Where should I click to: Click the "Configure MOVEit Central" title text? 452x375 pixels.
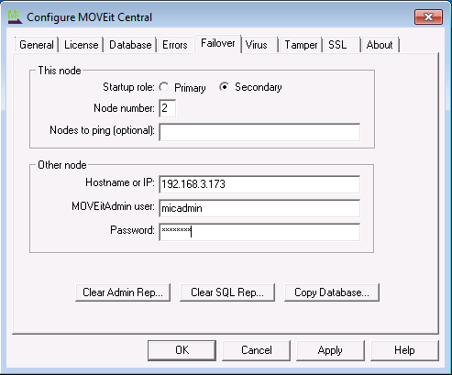[x=89, y=17]
